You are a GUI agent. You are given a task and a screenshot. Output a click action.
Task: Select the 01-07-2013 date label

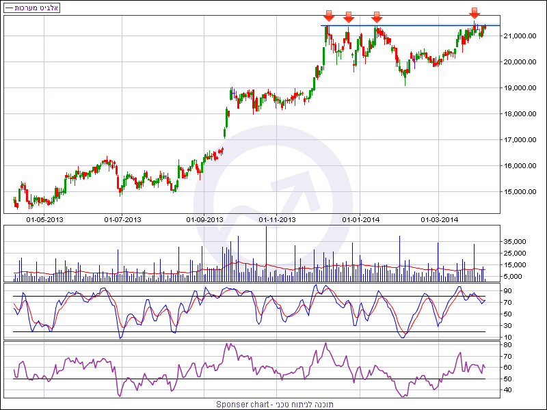122,219
